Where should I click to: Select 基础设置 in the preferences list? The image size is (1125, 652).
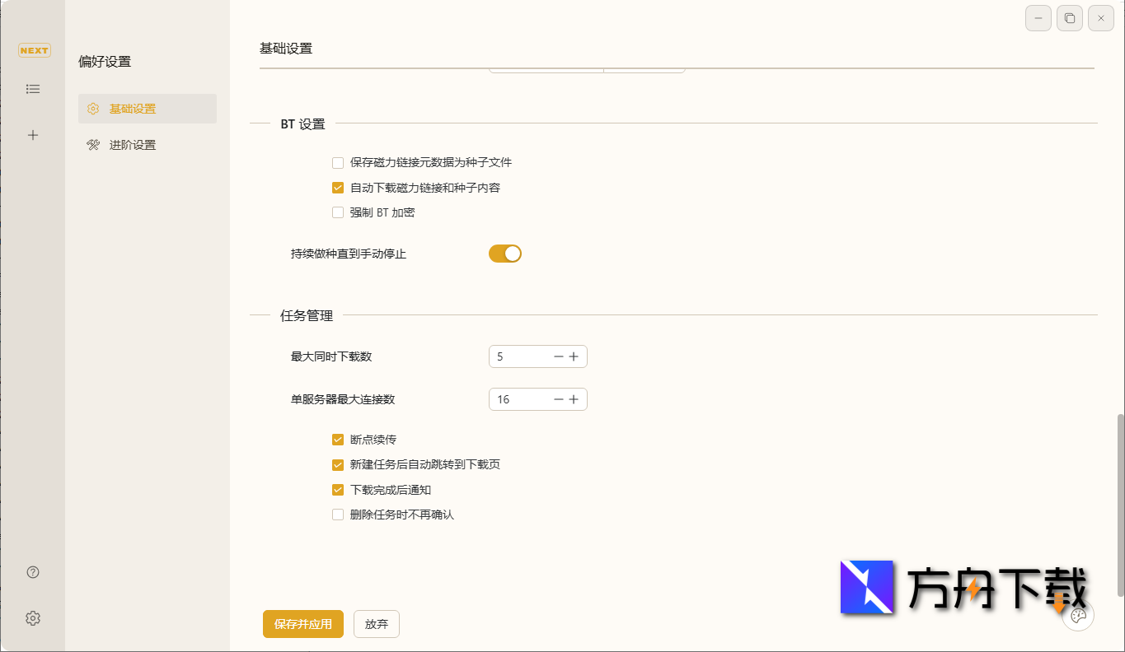pos(134,108)
